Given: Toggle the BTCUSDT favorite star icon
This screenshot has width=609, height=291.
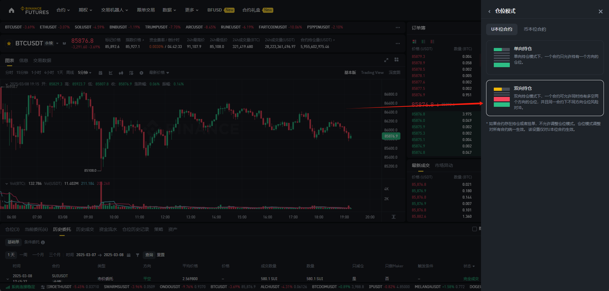Looking at the screenshot, I should pos(9,43).
